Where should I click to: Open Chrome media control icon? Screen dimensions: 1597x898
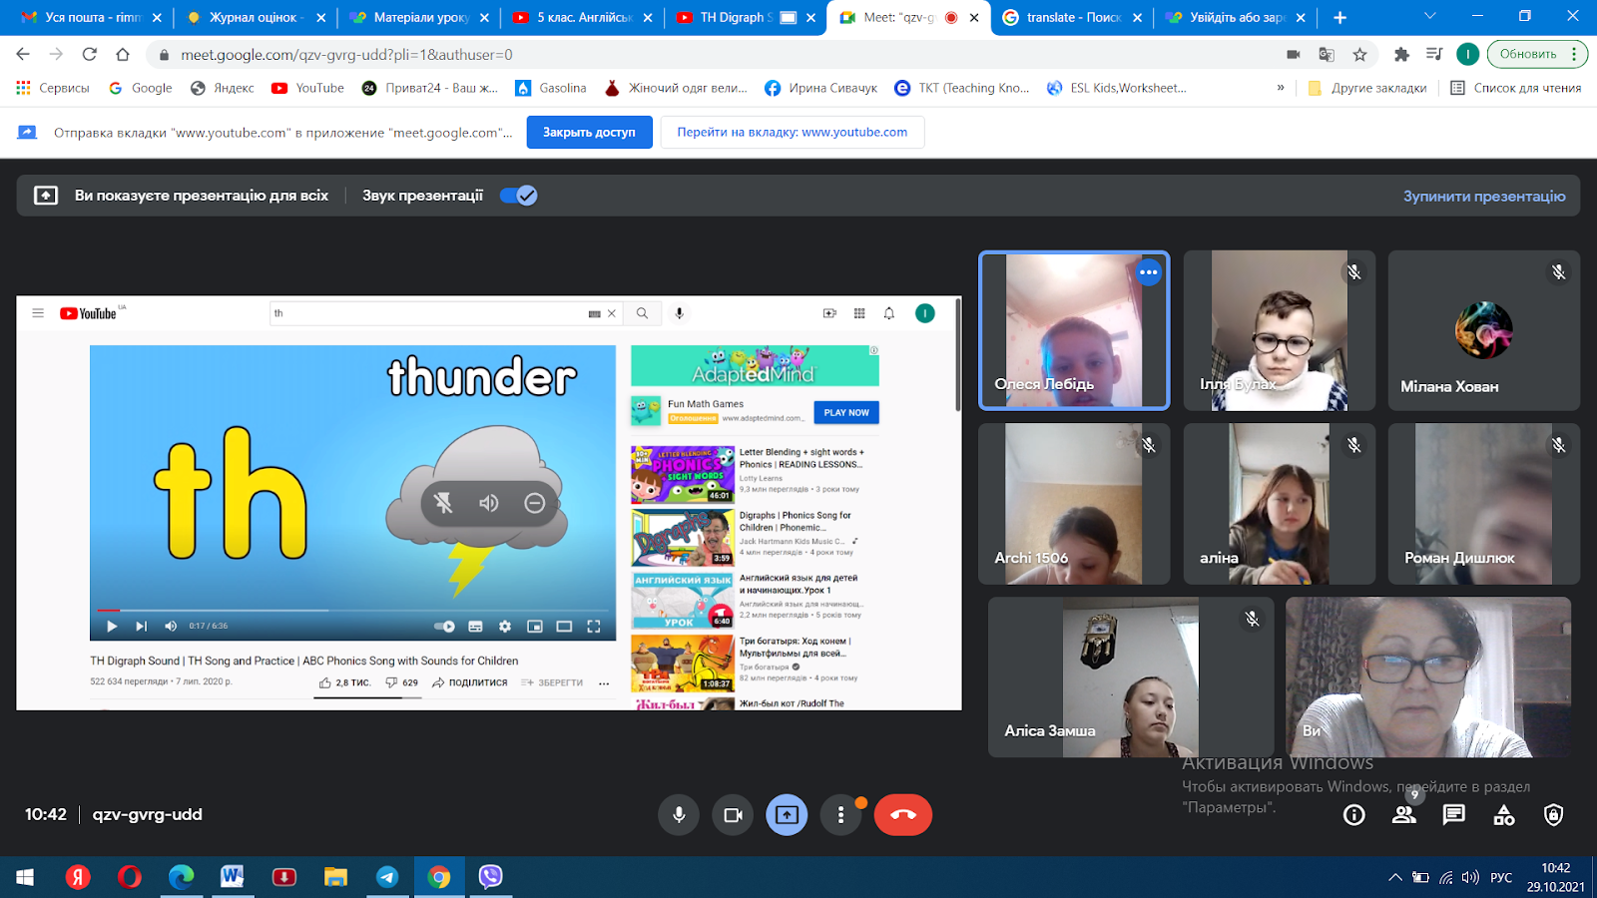[x=1434, y=54]
